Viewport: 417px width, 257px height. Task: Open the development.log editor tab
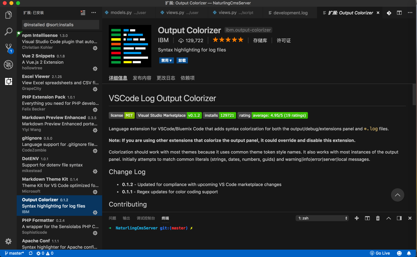pos(290,13)
